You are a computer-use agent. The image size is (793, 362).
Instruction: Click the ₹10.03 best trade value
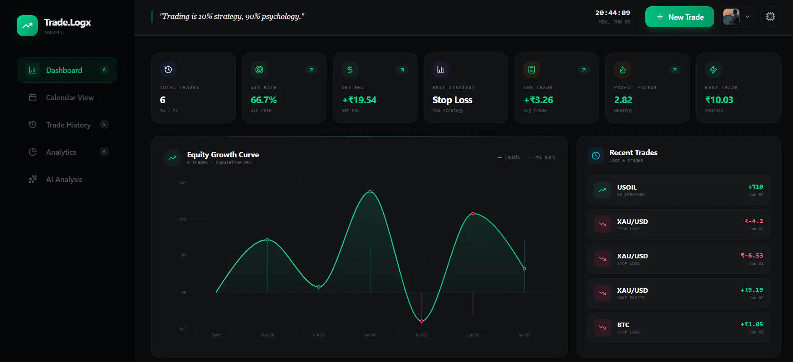[719, 100]
